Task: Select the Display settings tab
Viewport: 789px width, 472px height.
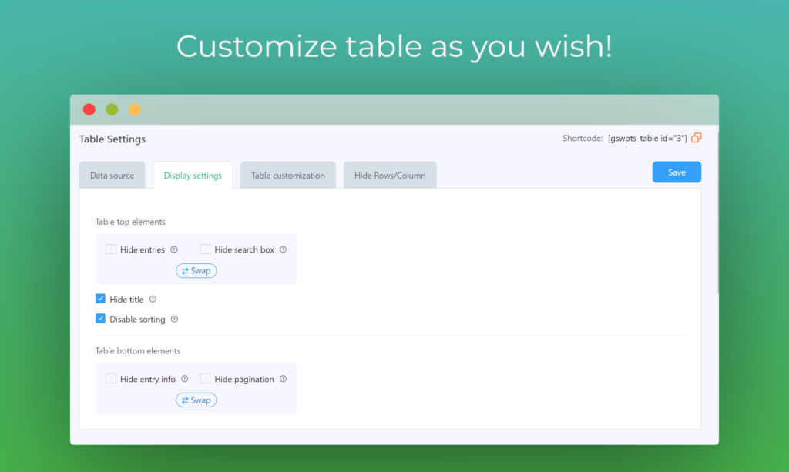Action: tap(193, 175)
